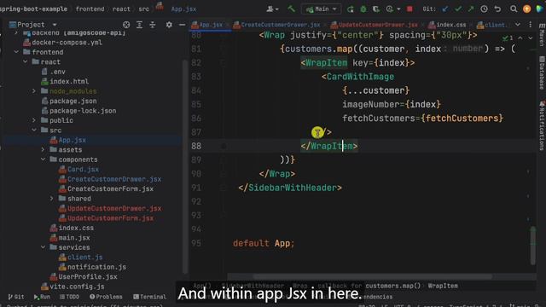Open Search Everywhere magnifier icon
546x307 pixels.
click(514, 9)
